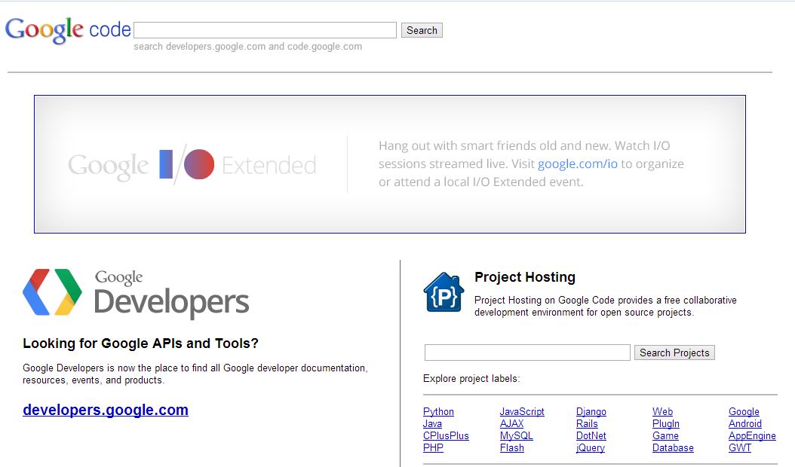Open developers.google.com
The height and width of the screenshot is (467, 795).
(105, 410)
